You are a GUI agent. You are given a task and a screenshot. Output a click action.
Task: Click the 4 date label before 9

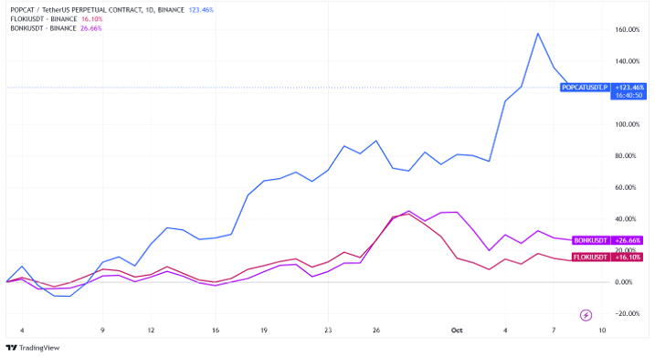coord(22,331)
